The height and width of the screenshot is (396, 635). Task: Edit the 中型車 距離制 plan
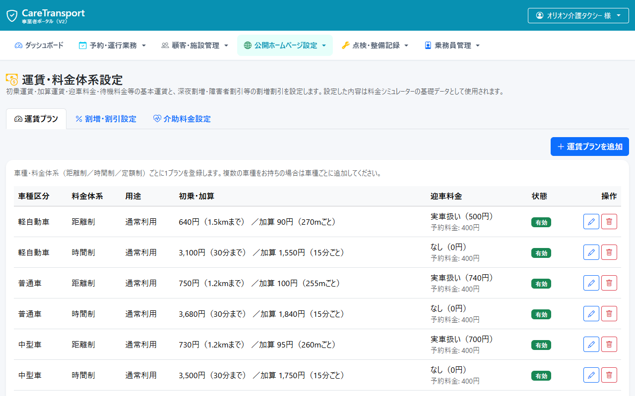(x=591, y=345)
